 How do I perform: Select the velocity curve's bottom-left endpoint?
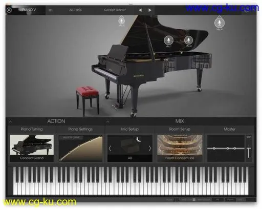[60, 160]
